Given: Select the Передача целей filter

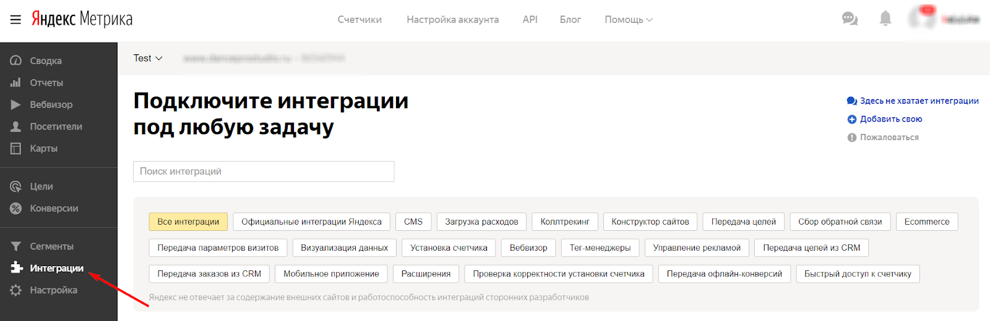Looking at the screenshot, I should 744,222.
